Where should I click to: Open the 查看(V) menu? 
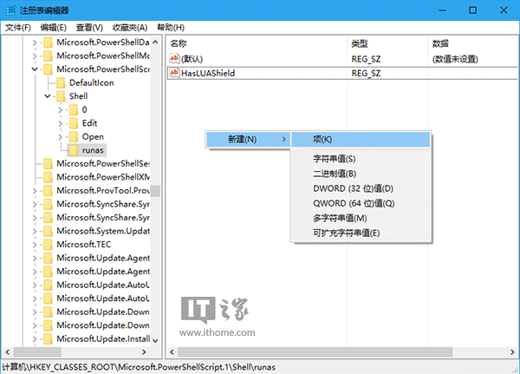(89, 28)
